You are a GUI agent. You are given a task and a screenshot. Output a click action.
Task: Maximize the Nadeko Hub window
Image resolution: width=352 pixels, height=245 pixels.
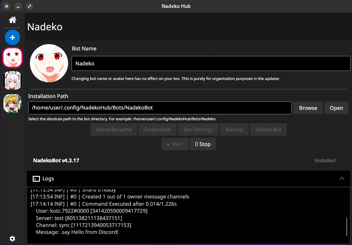pos(30,6)
